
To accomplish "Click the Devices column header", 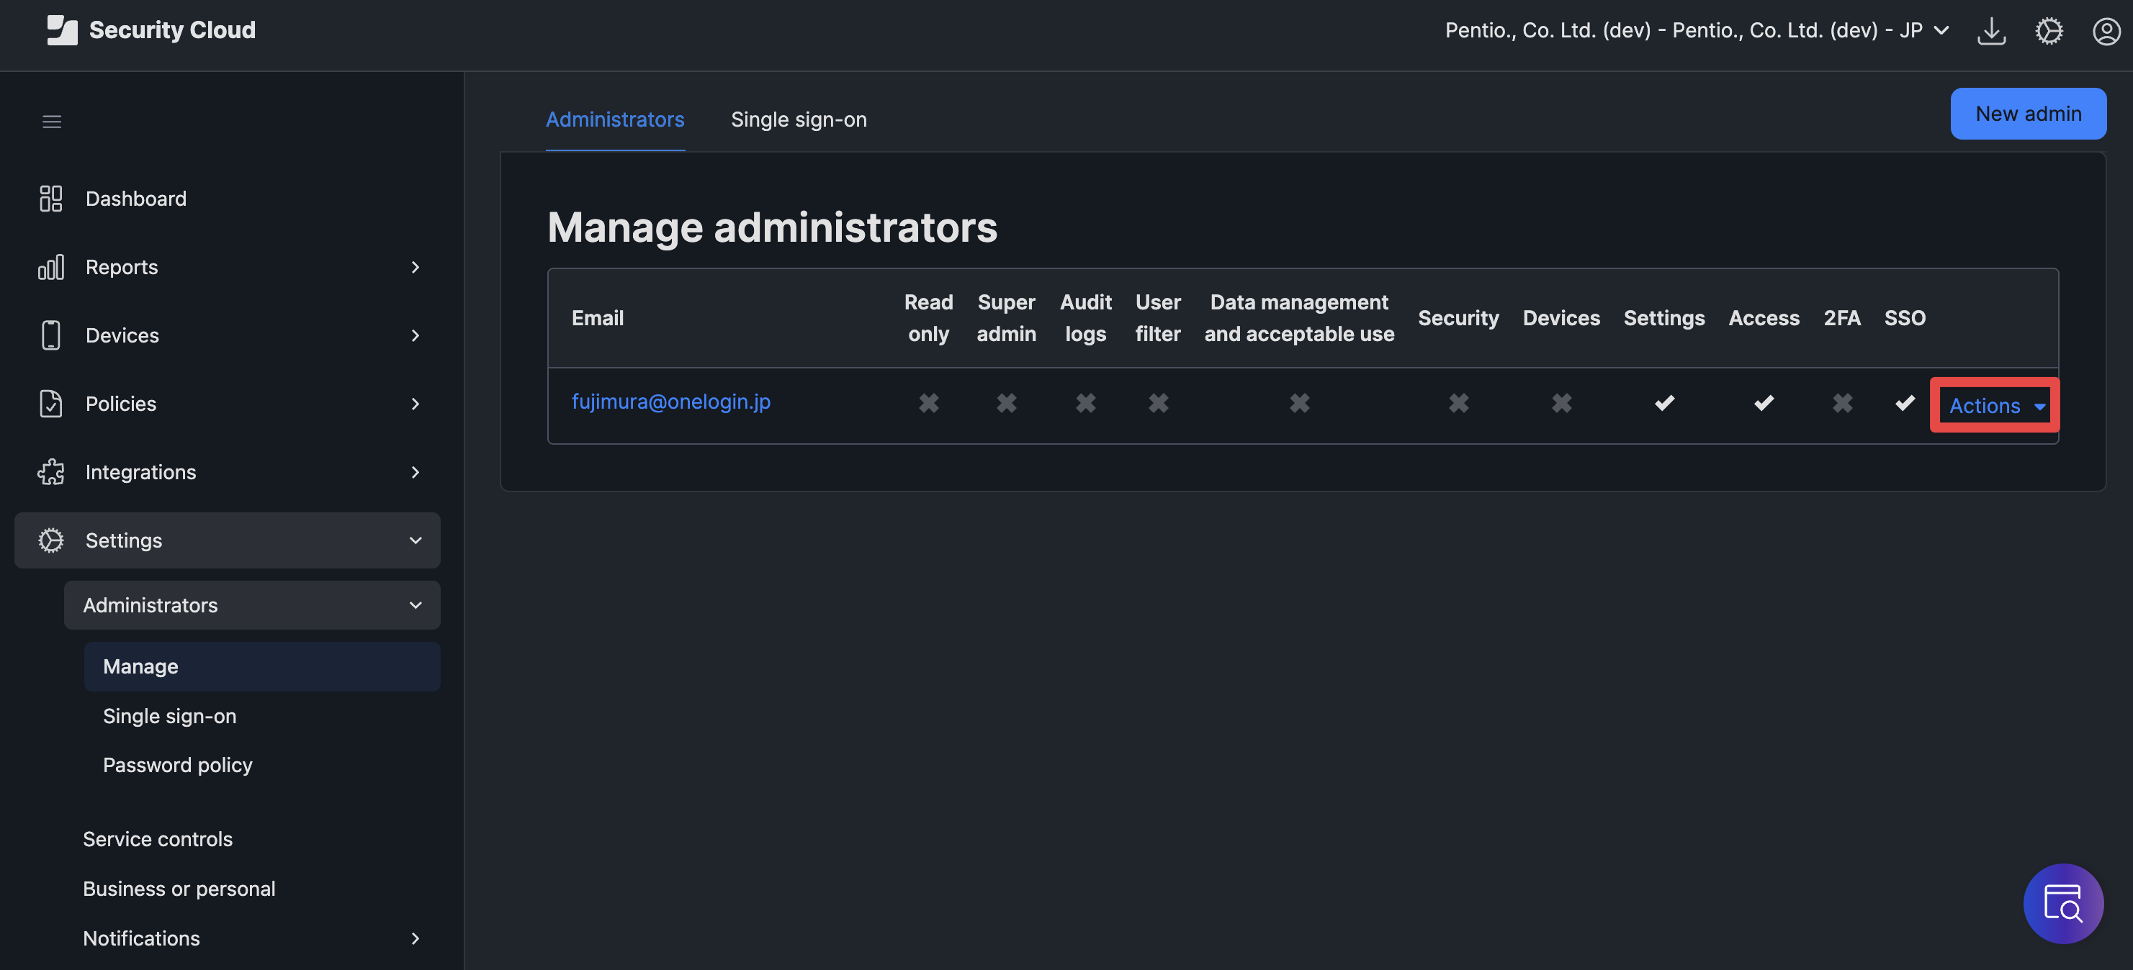I will pyautogui.click(x=1561, y=318).
